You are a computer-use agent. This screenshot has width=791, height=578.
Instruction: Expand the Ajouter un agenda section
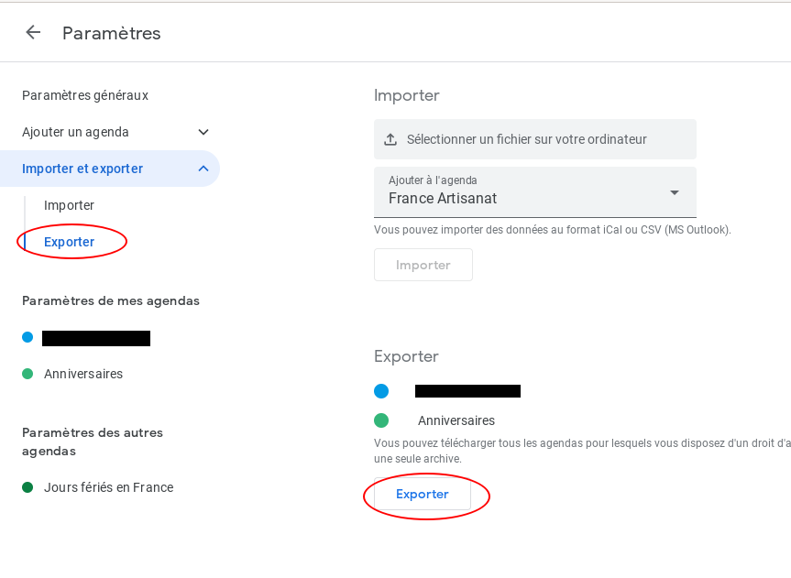[203, 132]
